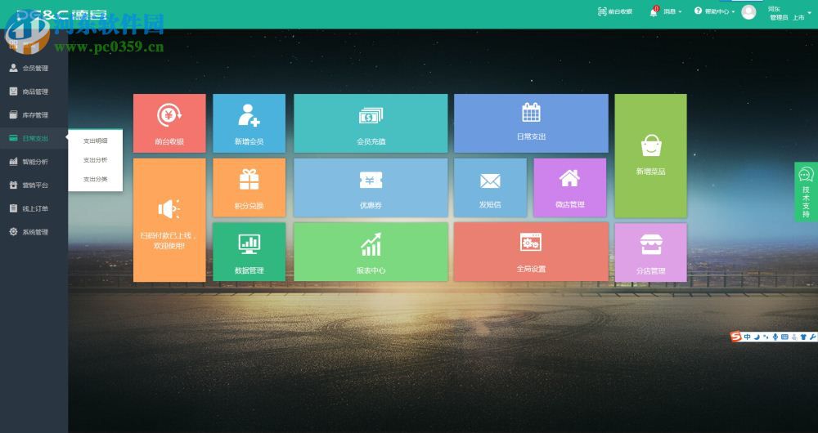This screenshot has width=818, height=433.
Task: Open the 发短信 envelope tile
Action: pyautogui.click(x=490, y=188)
